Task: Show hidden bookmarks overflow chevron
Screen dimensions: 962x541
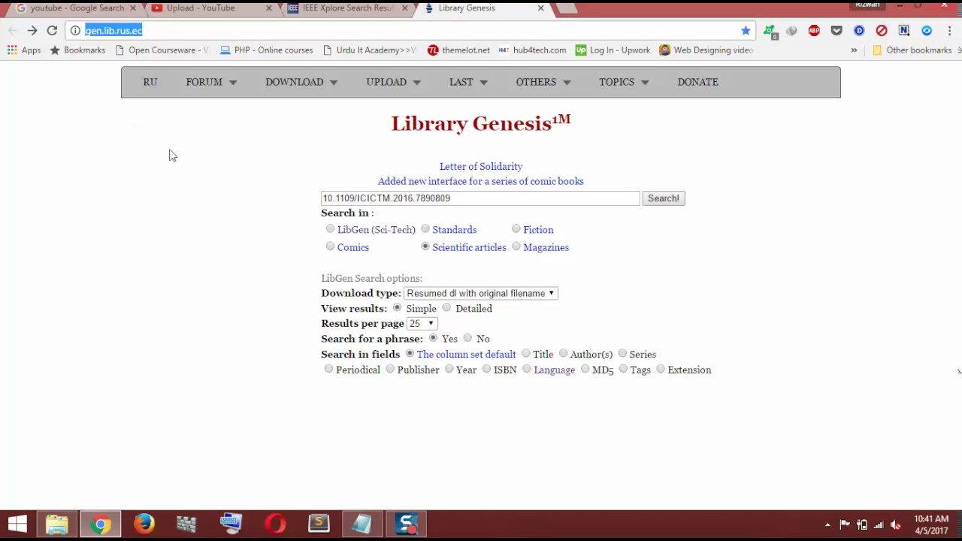Action: 854,50
